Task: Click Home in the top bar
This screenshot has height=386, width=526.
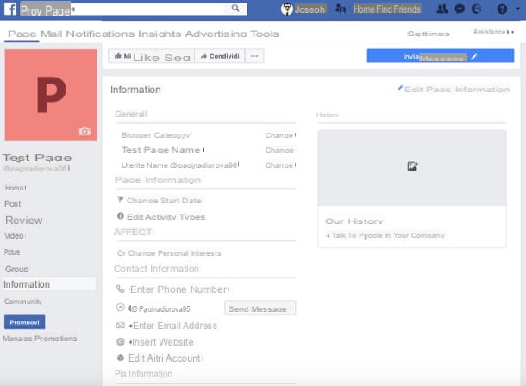Action: (x=364, y=9)
